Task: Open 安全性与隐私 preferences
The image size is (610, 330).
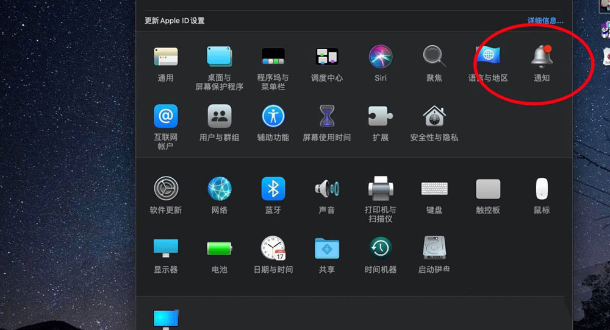Action: click(x=434, y=116)
